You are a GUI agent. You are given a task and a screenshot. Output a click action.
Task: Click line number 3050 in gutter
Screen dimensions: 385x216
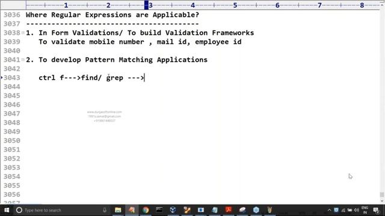pyautogui.click(x=12, y=140)
